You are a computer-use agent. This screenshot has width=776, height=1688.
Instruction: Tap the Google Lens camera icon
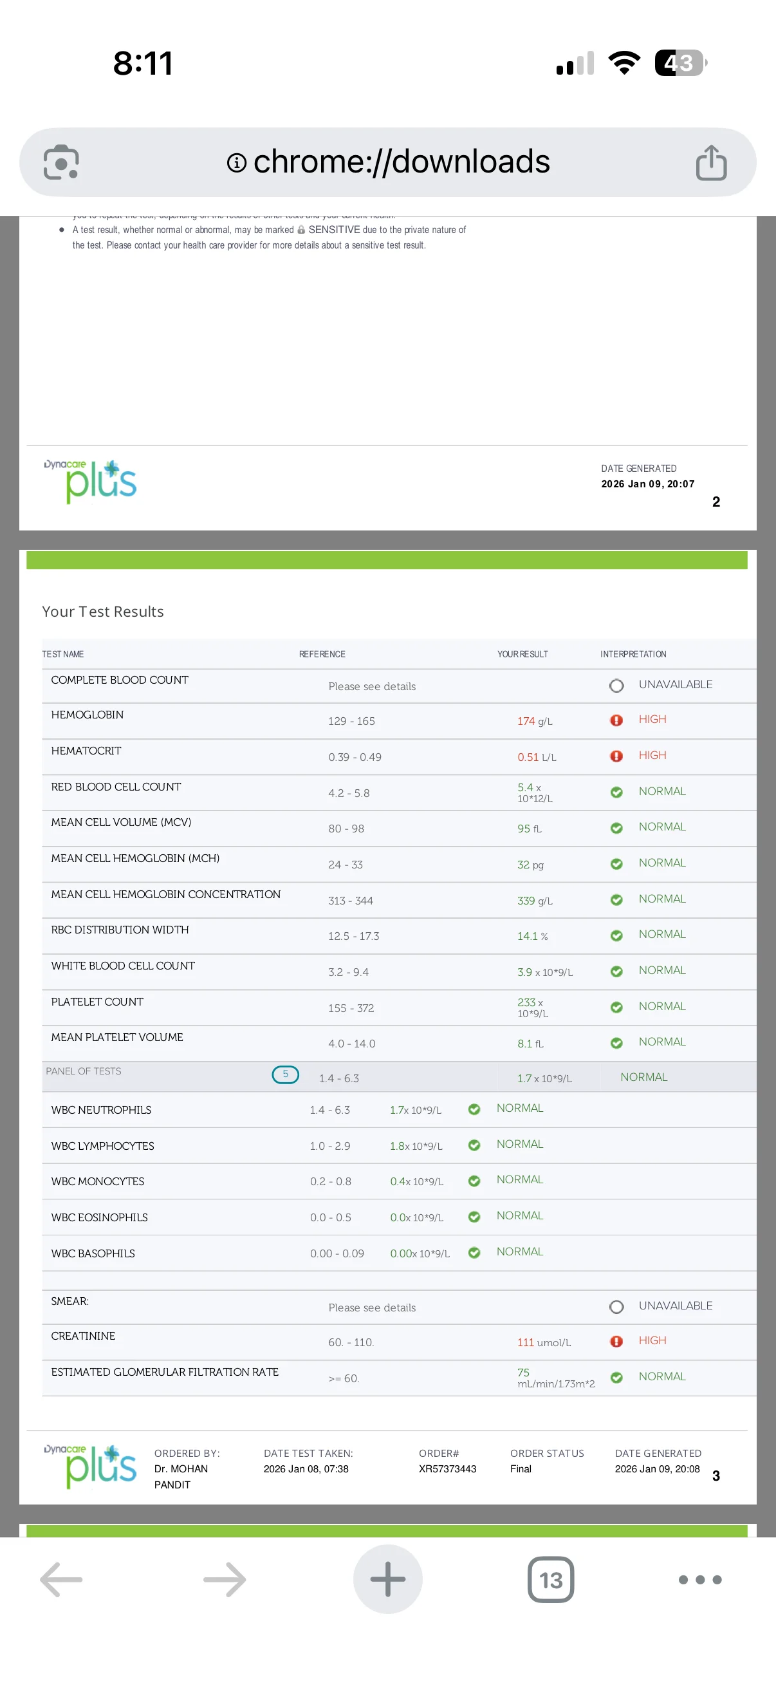point(61,162)
